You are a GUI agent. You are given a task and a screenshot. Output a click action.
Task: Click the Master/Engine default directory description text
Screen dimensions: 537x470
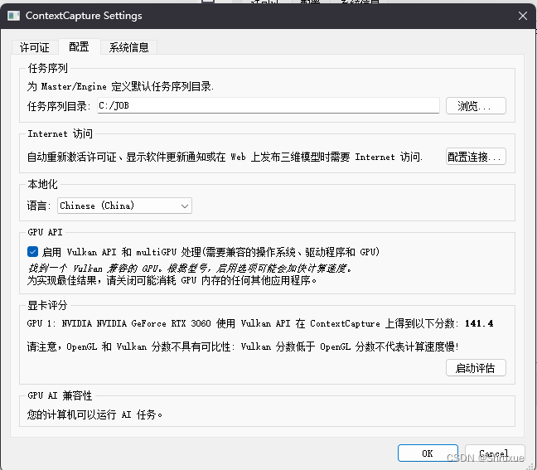point(120,86)
